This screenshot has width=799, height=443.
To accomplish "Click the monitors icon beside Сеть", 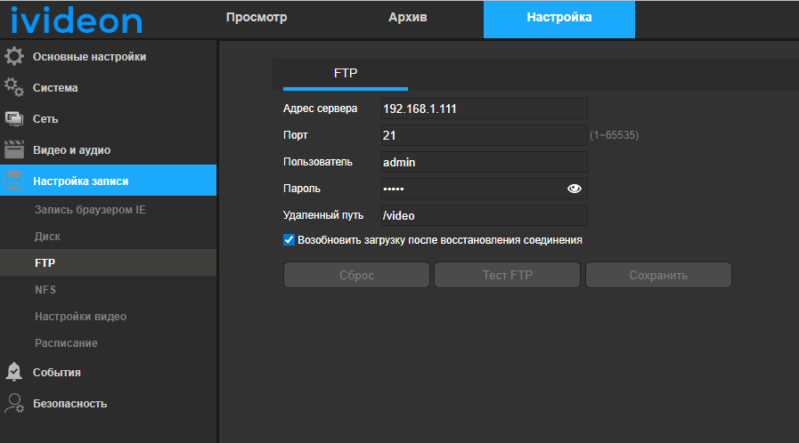I will pyautogui.click(x=14, y=118).
